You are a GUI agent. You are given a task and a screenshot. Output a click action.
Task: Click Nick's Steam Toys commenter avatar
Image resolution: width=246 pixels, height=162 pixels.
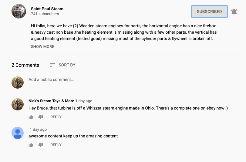[18, 104]
